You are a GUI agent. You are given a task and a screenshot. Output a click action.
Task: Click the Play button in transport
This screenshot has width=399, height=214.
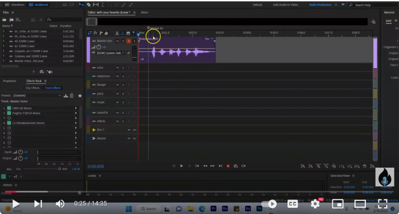(182, 166)
